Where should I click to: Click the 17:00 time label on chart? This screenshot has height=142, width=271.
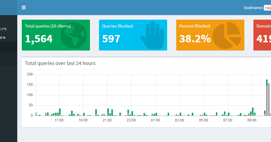pos(59,120)
